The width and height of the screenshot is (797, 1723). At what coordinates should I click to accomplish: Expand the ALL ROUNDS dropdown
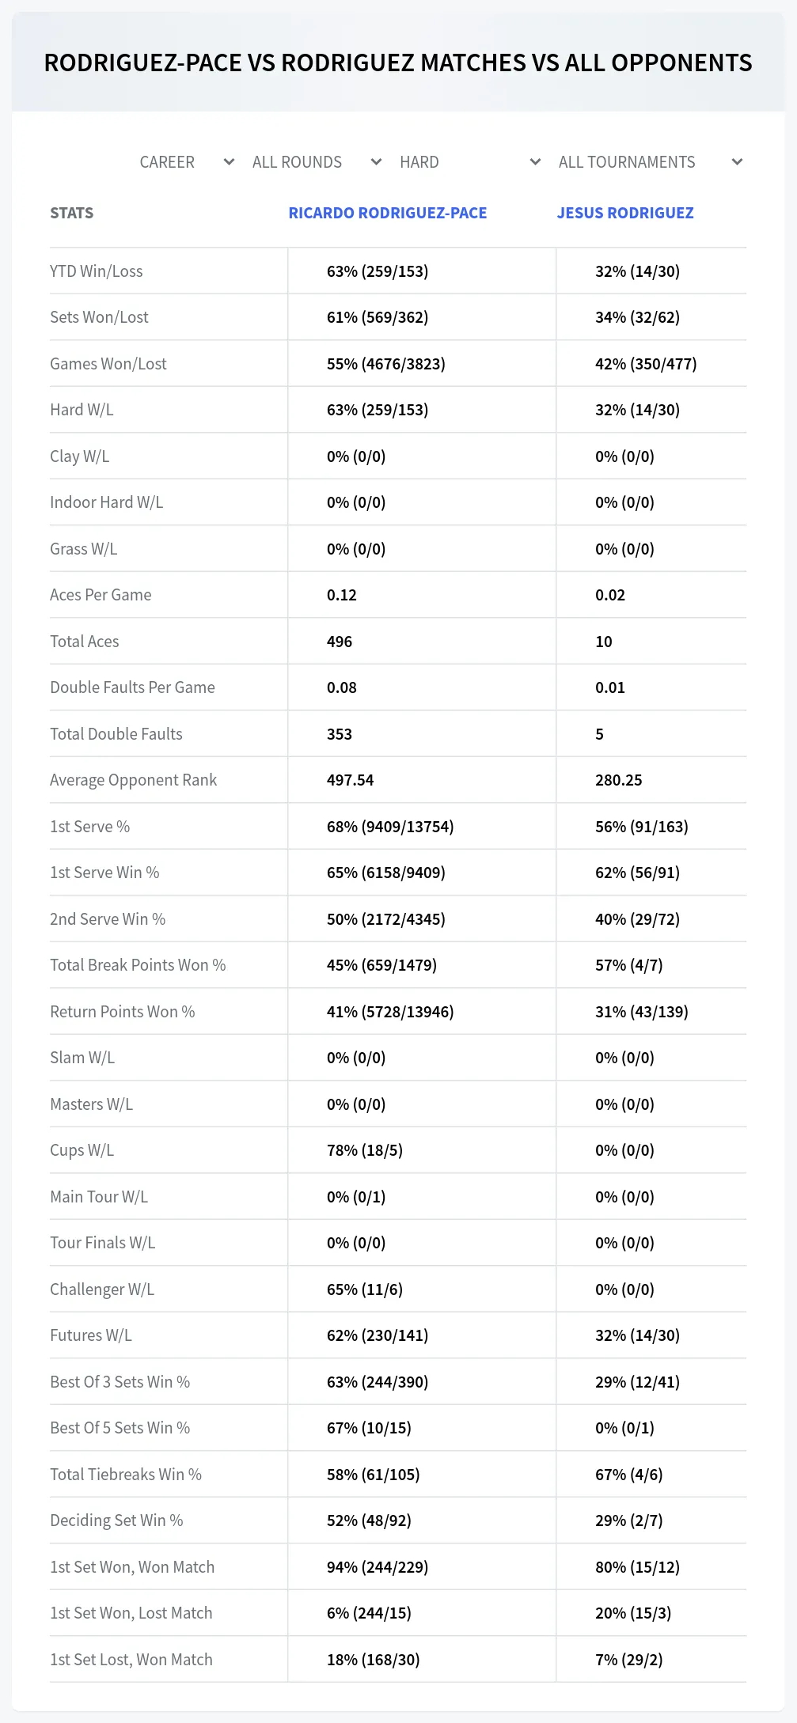[x=317, y=162]
